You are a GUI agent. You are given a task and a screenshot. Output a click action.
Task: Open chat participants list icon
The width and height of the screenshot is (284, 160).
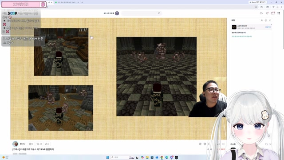(262, 20)
